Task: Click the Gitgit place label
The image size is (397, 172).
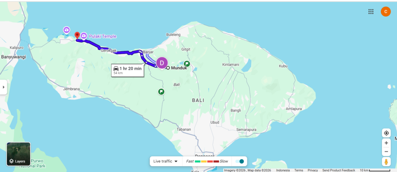Action: click(186, 49)
